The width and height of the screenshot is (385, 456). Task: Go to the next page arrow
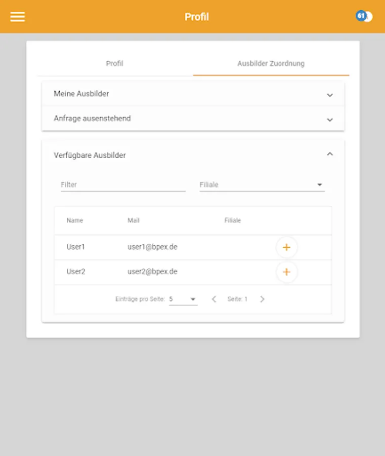pos(262,299)
